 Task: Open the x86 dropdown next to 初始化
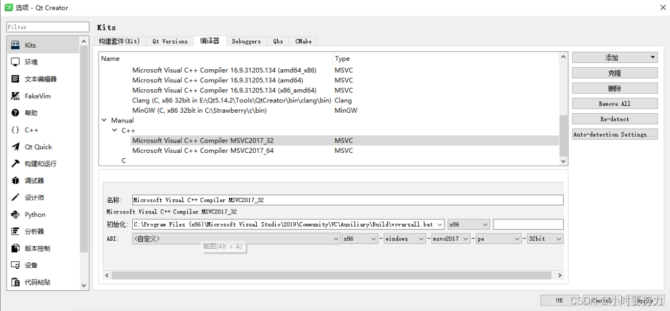(469, 224)
